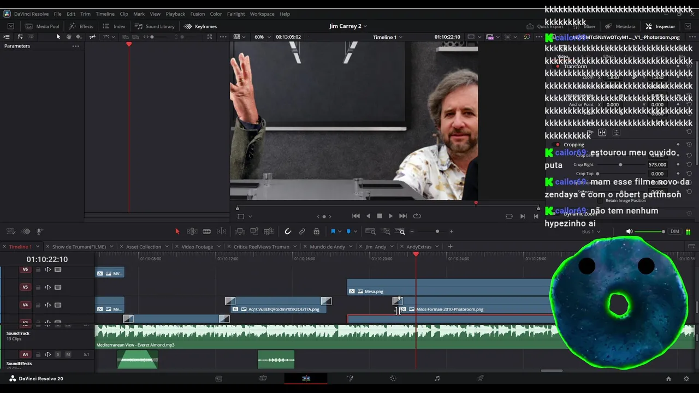Image resolution: width=699 pixels, height=393 pixels.
Task: Switch to the Edit page icon
Action: point(306,378)
